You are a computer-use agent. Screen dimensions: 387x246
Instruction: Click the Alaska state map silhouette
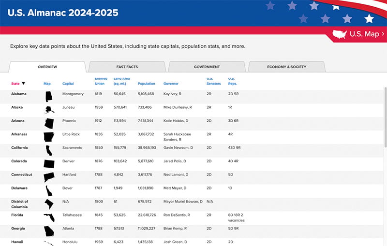(49, 110)
